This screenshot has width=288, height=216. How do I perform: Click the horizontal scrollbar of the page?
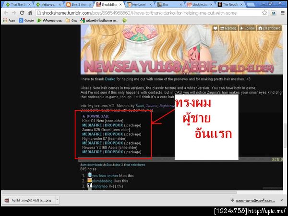119,193
